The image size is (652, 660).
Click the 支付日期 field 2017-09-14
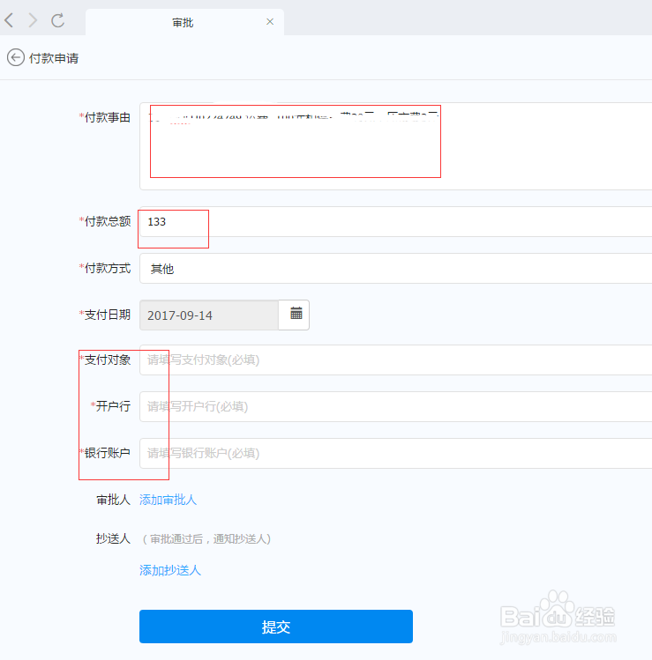209,315
